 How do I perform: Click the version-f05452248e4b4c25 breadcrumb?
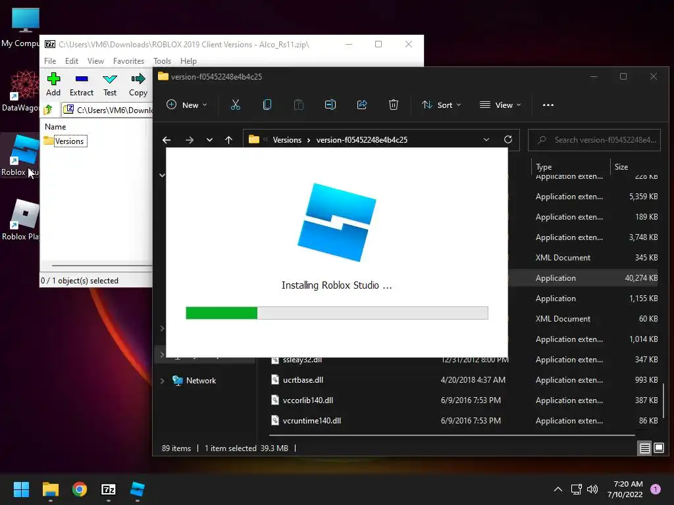(x=362, y=140)
